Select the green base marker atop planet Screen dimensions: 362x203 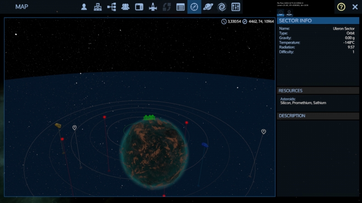[x=149, y=118]
